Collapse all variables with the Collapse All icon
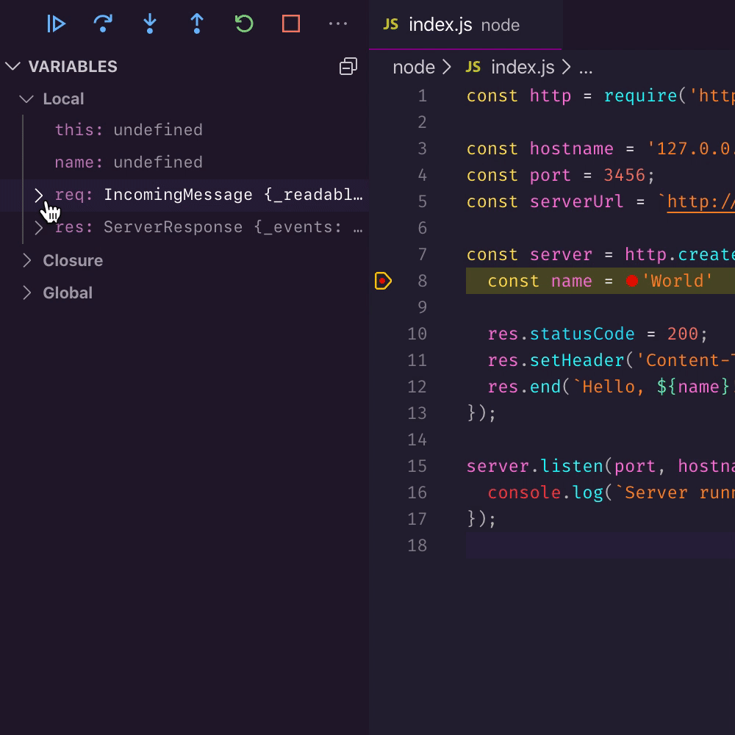Viewport: 735px width, 735px height. pos(348,67)
